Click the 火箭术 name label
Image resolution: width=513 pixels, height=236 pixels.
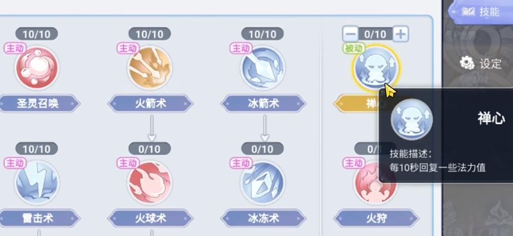tap(150, 104)
